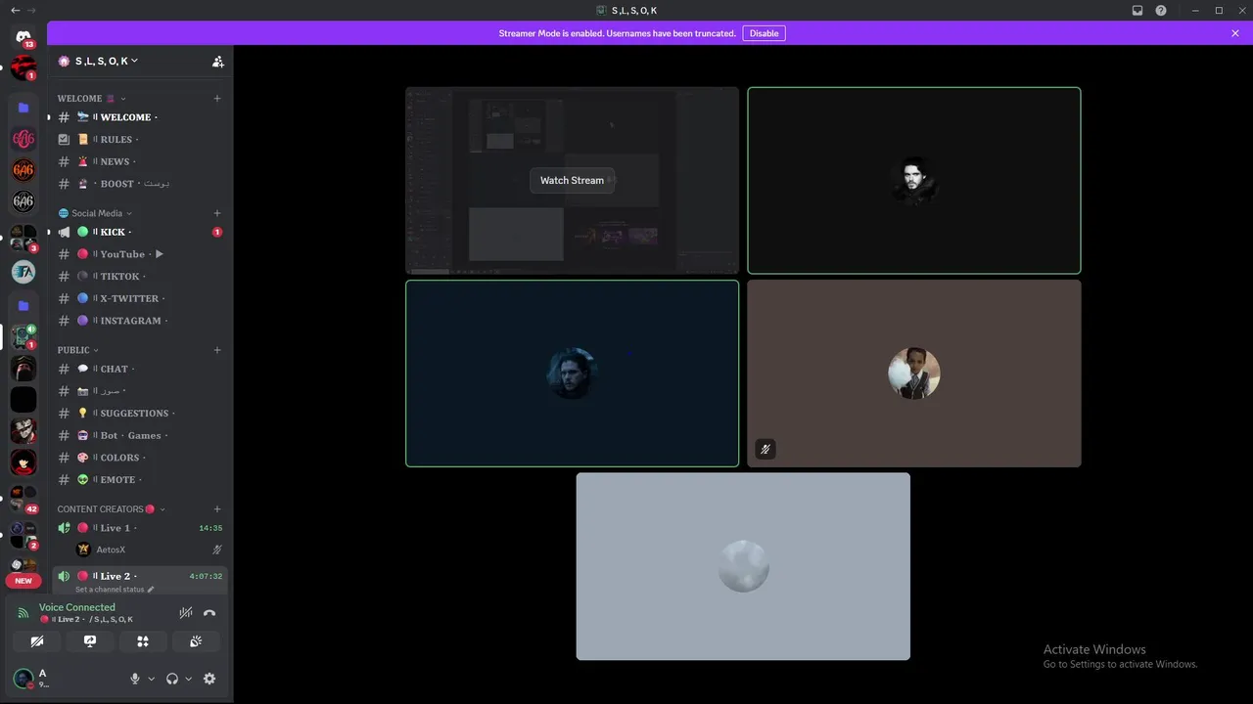
Task: Open the Bot · Games channel
Action: click(x=140, y=435)
